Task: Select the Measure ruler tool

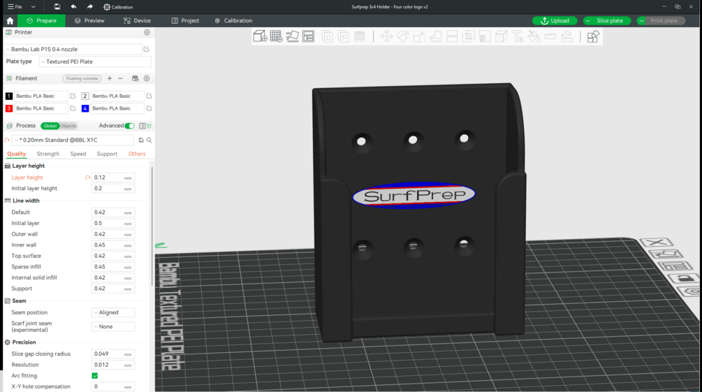Action: click(550, 36)
